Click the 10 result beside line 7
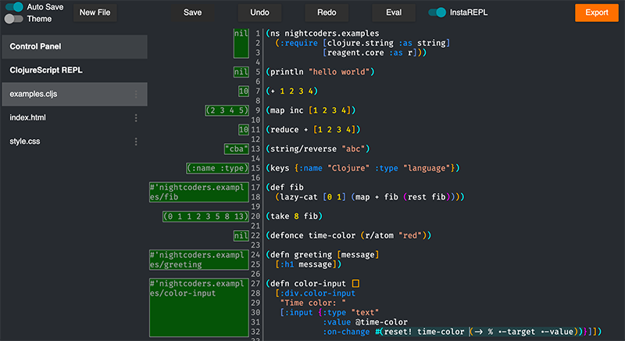 click(244, 91)
